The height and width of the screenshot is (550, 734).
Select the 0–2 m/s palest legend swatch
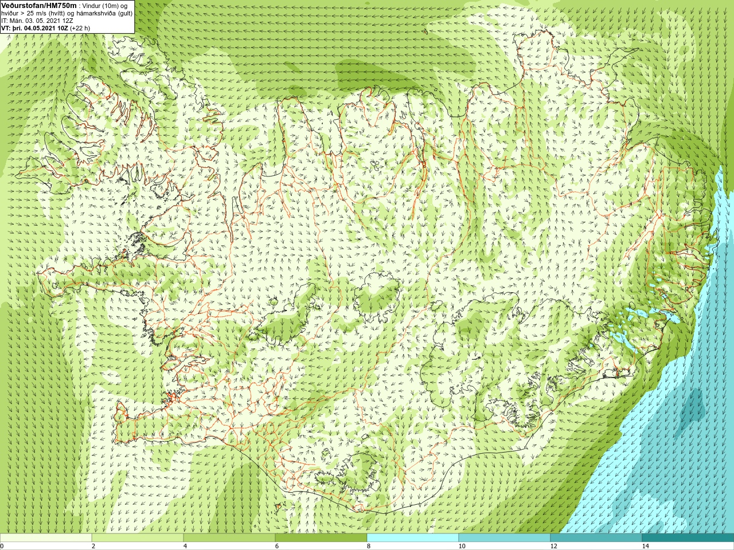[46, 538]
